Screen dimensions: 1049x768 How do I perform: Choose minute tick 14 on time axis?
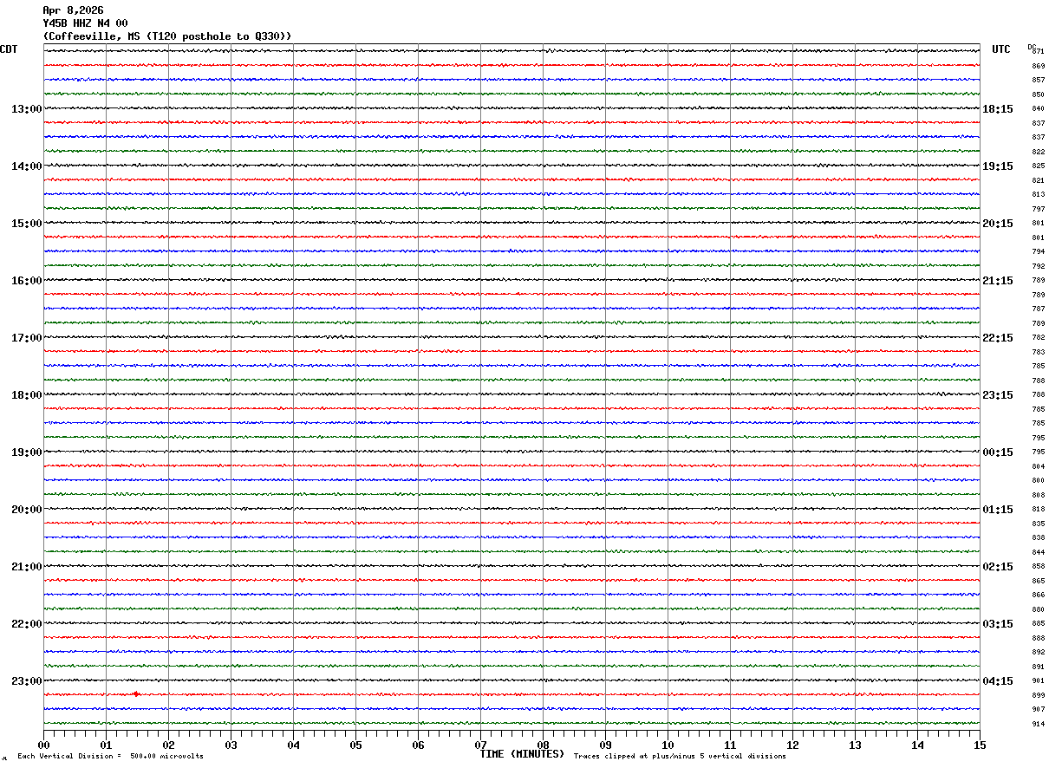point(917,745)
